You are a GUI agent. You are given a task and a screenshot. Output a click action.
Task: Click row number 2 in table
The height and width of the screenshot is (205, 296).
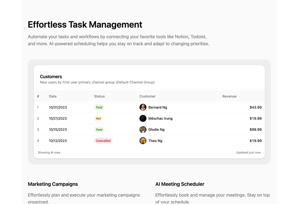coord(38,118)
